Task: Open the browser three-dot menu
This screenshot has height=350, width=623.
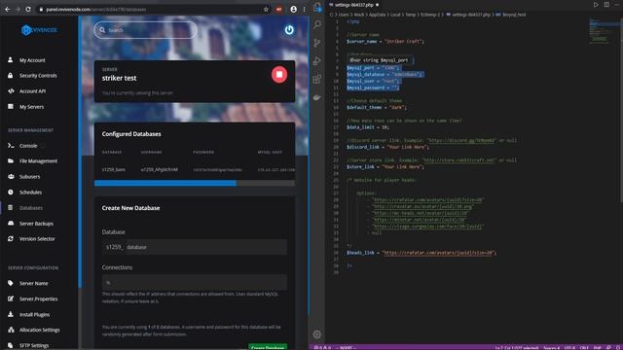Action: (305, 9)
